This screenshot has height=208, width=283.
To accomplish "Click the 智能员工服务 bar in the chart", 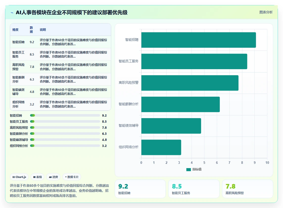I will click(194, 61).
